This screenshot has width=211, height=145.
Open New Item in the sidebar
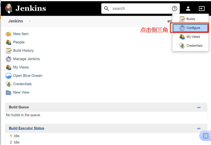click(21, 34)
